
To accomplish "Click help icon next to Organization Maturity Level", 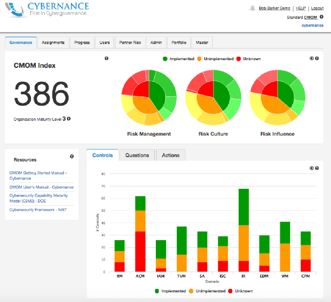I will tap(69, 119).
